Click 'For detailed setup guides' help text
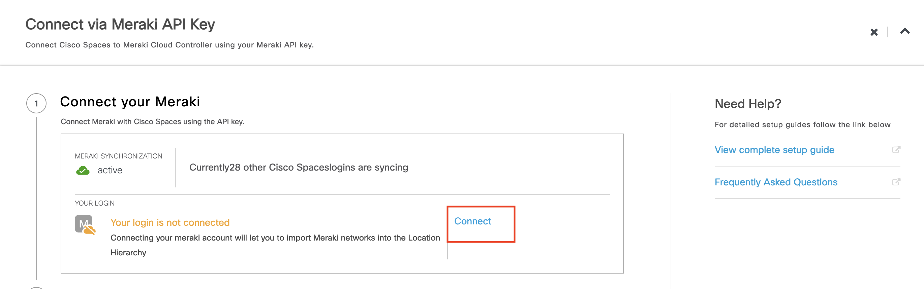 [802, 124]
